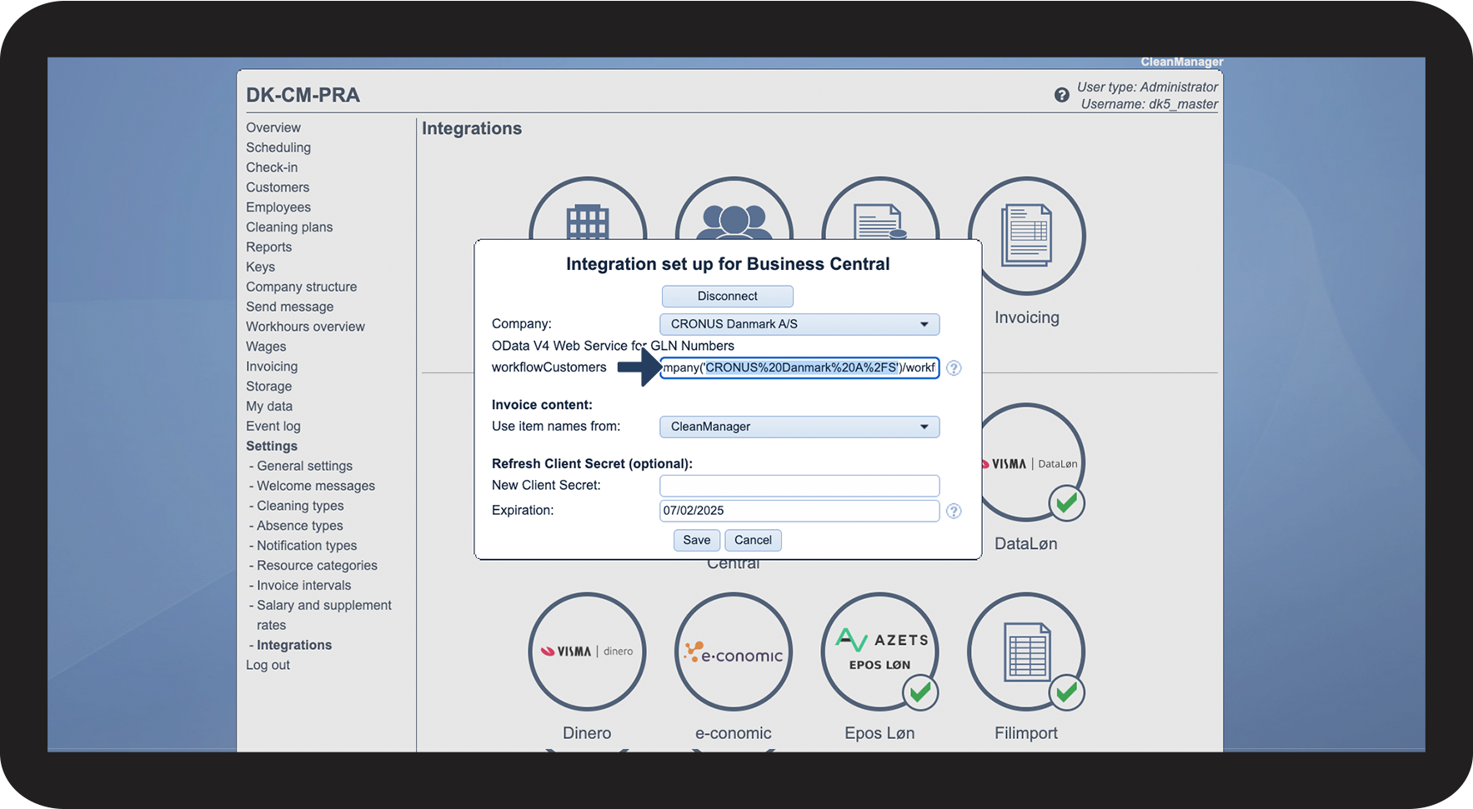Open the Azets Epos Løn integration

point(879,652)
